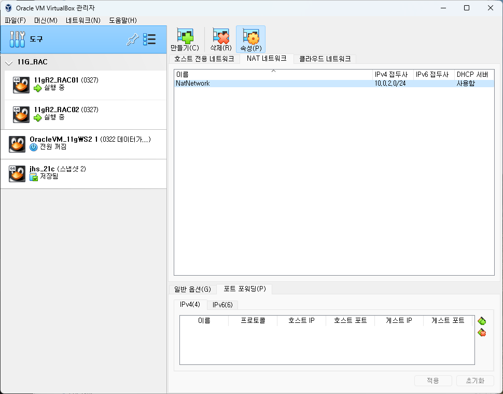
Task: Click the IPv6 접두사 column header
Action: (434, 75)
